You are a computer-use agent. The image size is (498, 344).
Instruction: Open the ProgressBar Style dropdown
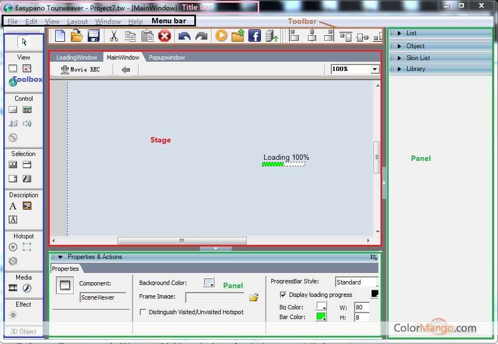[x=356, y=282]
